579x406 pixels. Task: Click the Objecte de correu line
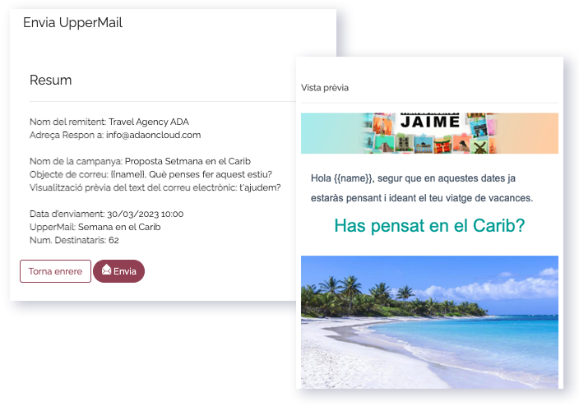click(151, 174)
